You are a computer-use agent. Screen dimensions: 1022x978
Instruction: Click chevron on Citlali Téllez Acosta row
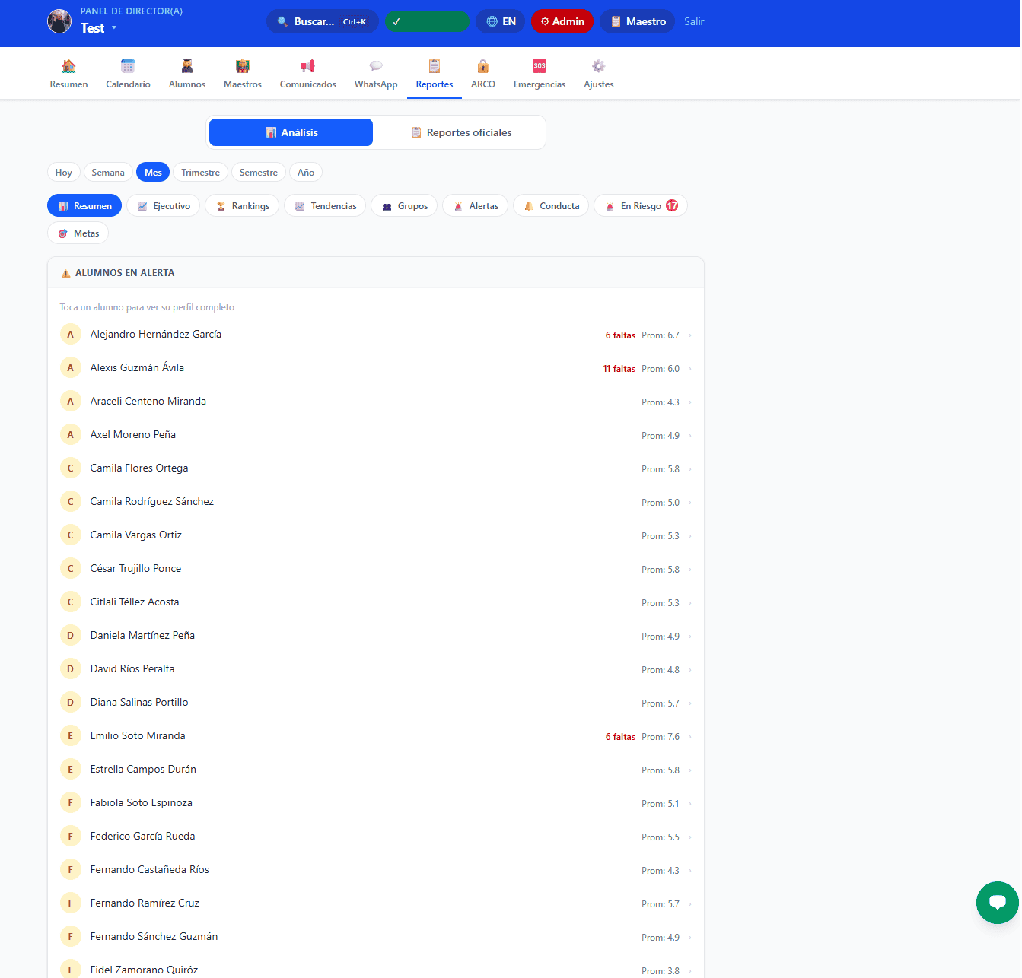[690, 603]
